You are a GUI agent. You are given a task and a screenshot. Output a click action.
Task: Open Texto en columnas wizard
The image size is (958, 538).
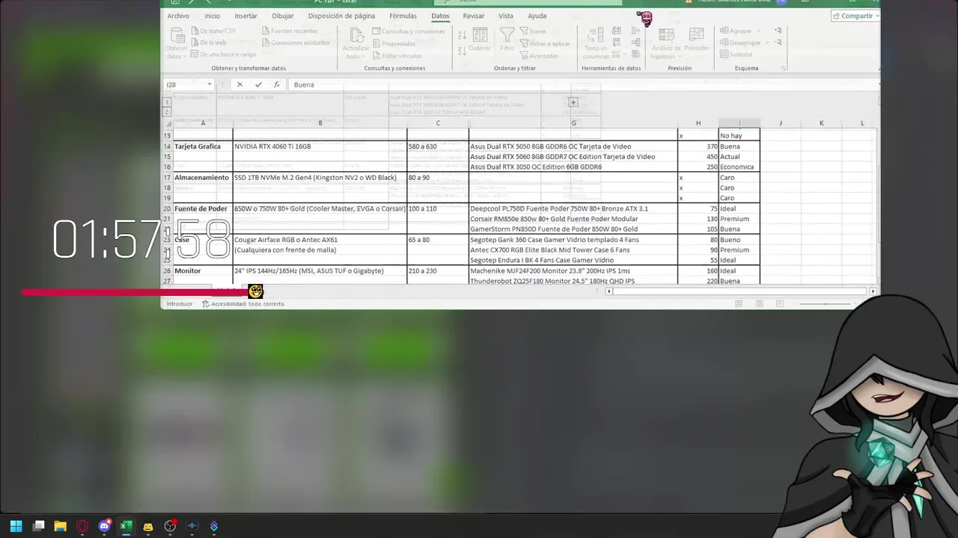click(596, 43)
